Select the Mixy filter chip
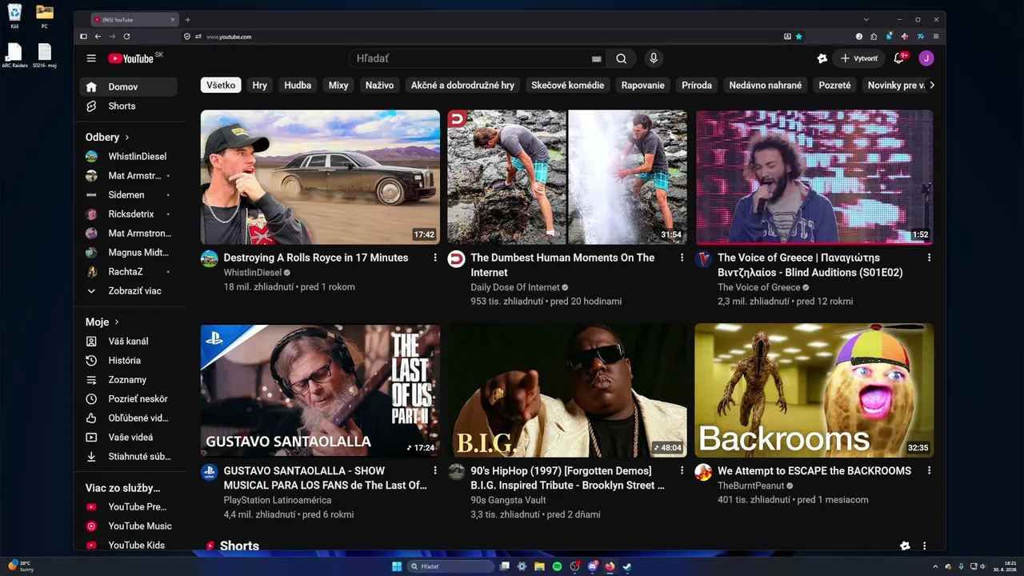The width and height of the screenshot is (1024, 576). pos(338,85)
